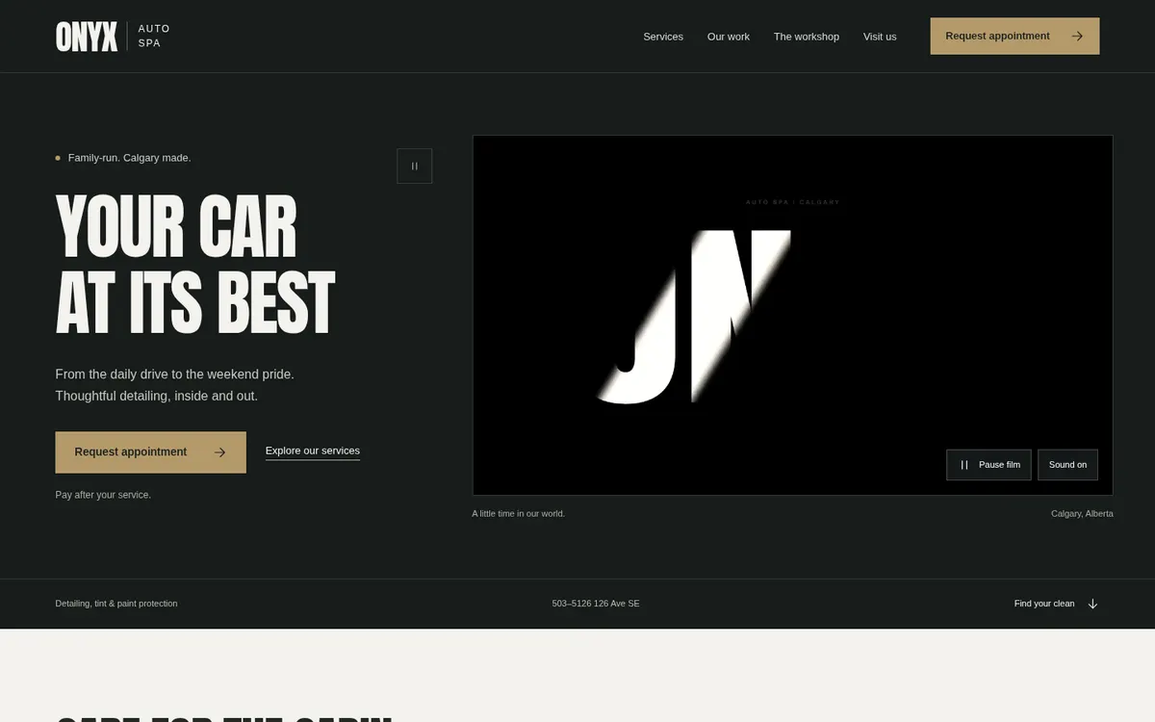Screen dimensions: 1155x722
Task: Click the ONYX Auto Spa logo
Action: coord(113,37)
